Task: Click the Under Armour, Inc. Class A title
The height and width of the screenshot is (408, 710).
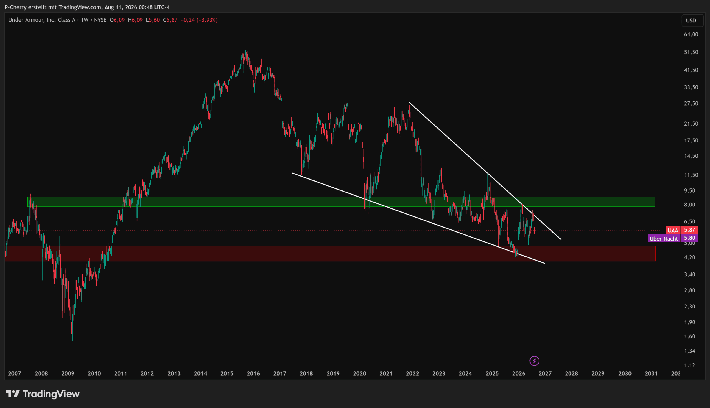Action: click(42, 20)
